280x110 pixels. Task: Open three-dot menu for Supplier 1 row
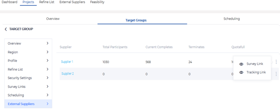276,62
